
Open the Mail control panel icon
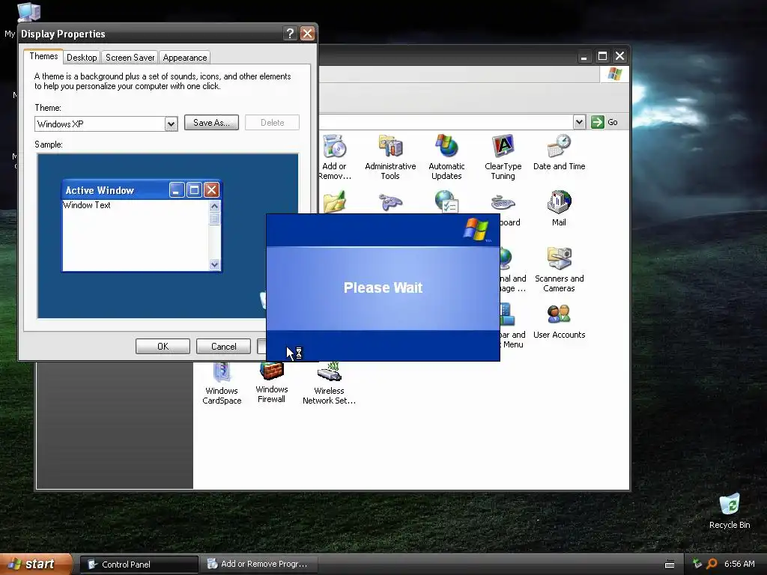pos(559,208)
